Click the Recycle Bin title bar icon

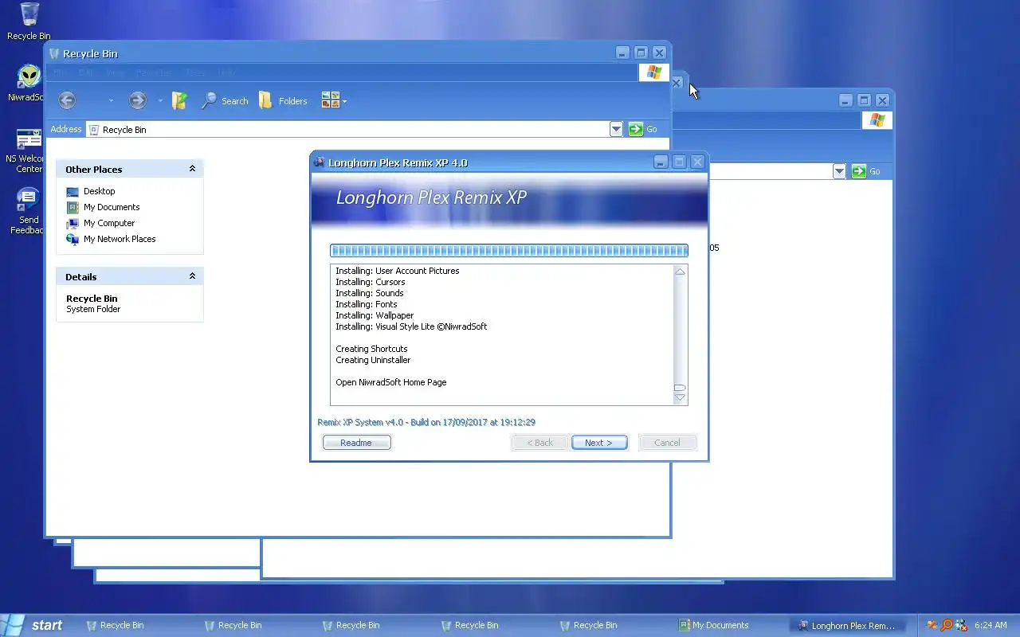pyautogui.click(x=54, y=53)
